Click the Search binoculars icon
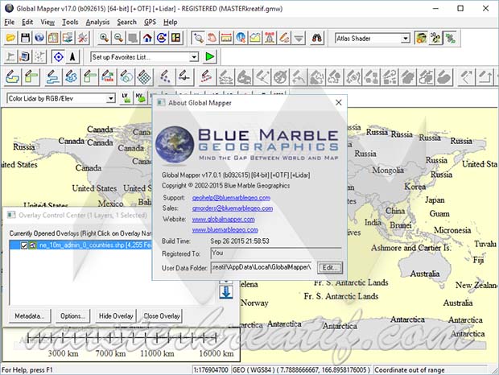 coord(316,38)
